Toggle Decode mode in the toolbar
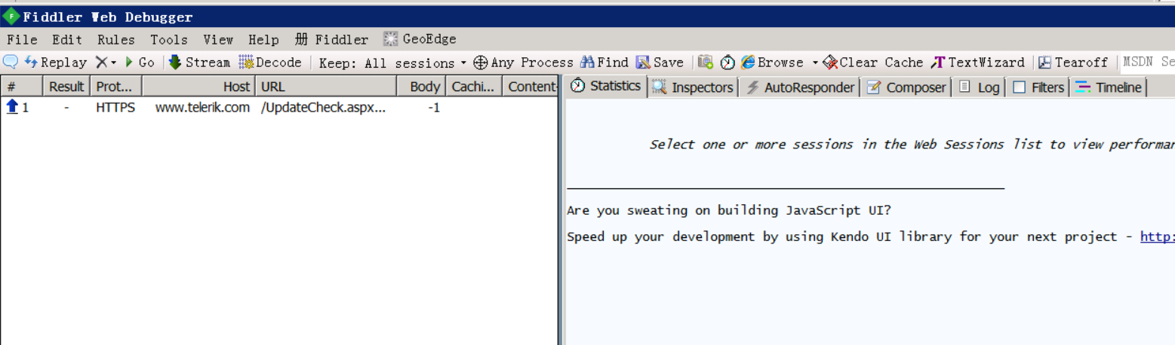1175x345 pixels. click(270, 63)
